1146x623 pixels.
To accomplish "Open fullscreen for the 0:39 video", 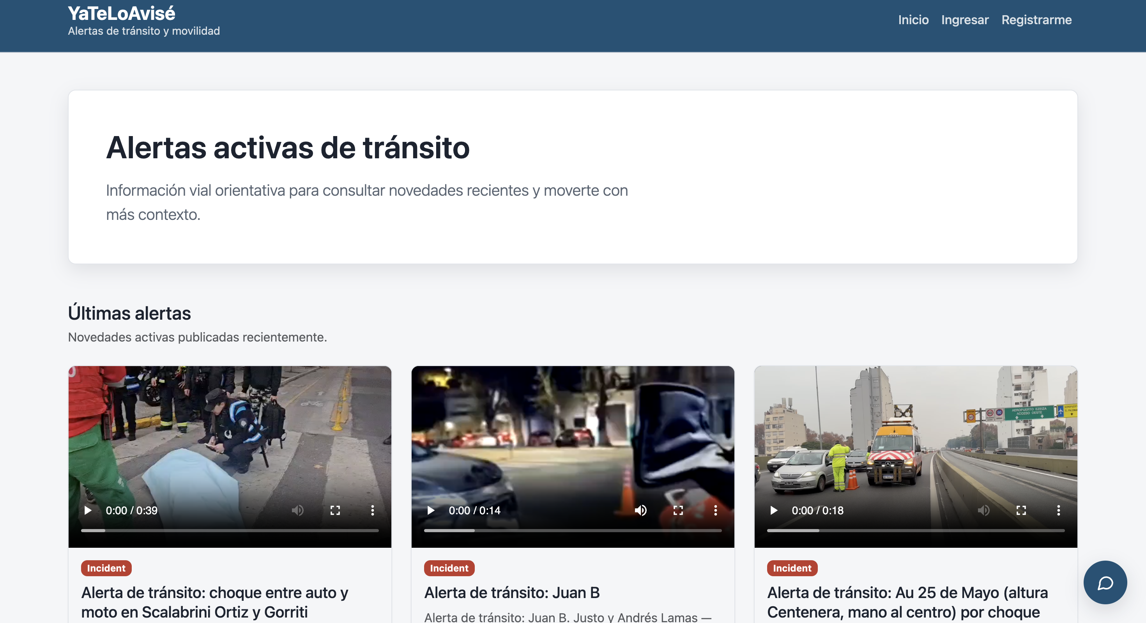I will 335,510.
